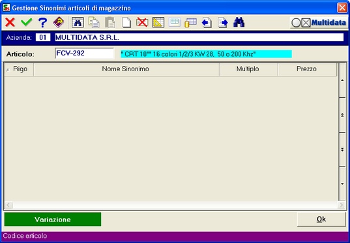Click the Nome Sinonimo column header
This screenshot has height=243, width=350.
pyautogui.click(x=126, y=69)
